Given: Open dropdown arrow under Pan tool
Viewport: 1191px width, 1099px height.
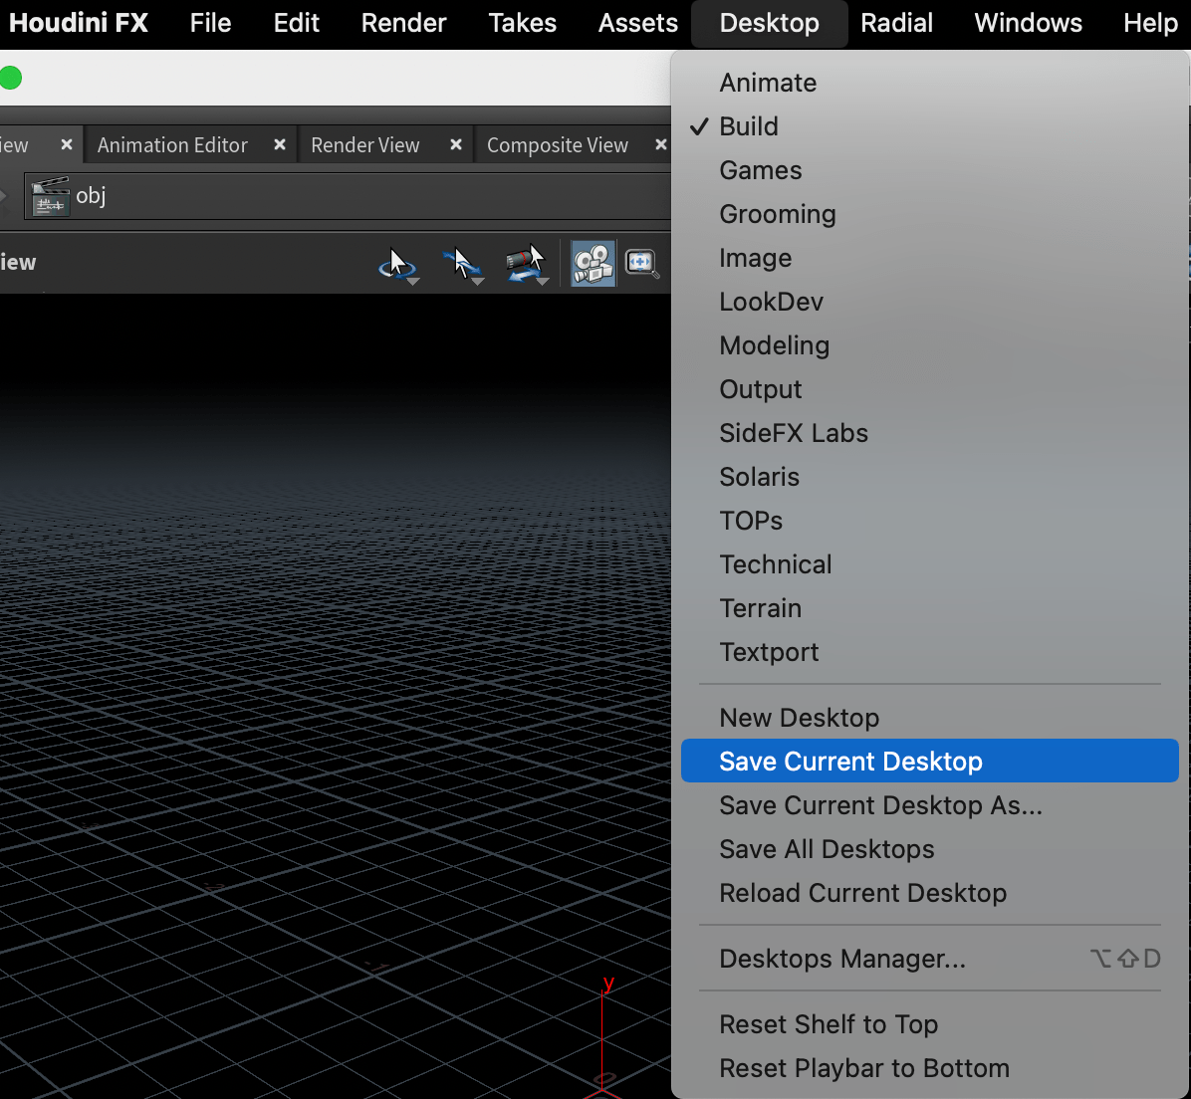Looking at the screenshot, I should click(478, 282).
